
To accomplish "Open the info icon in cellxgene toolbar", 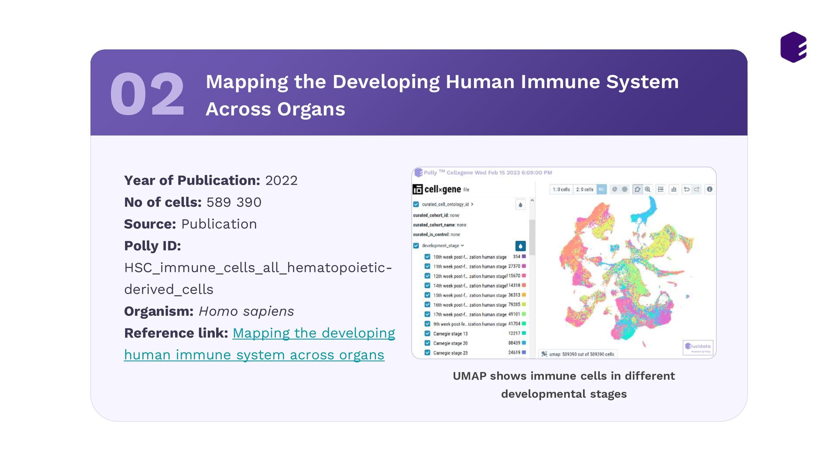I will point(710,189).
